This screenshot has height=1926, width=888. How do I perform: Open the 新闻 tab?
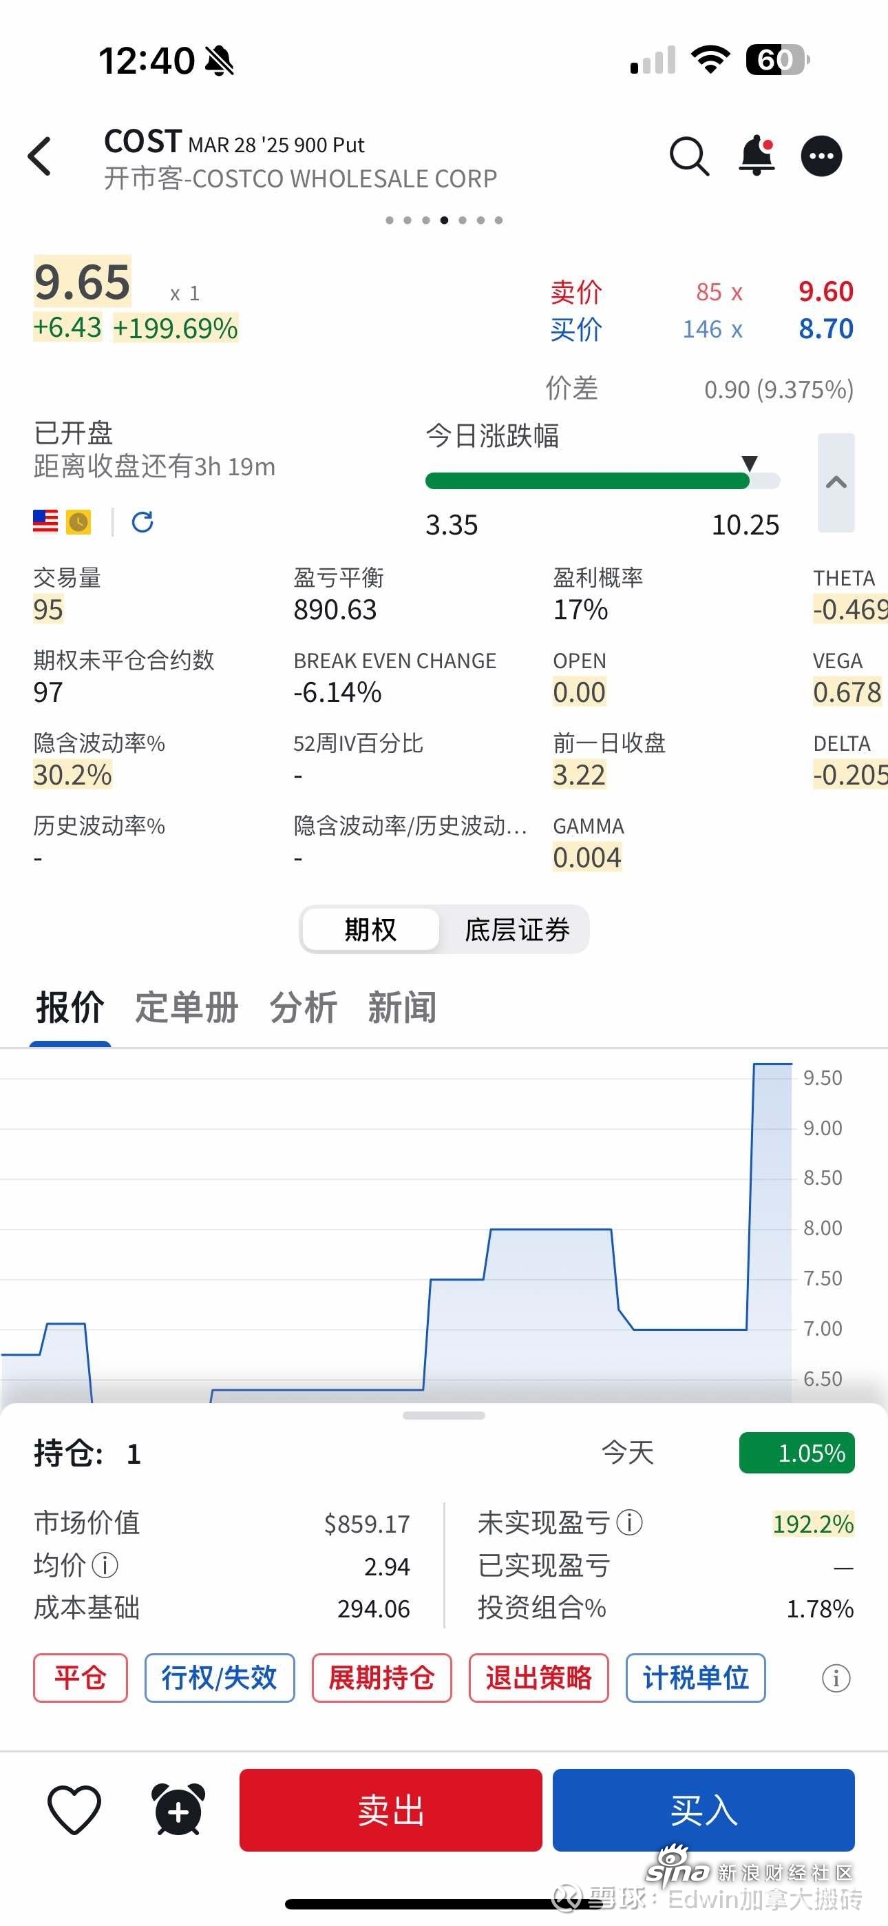(402, 1007)
